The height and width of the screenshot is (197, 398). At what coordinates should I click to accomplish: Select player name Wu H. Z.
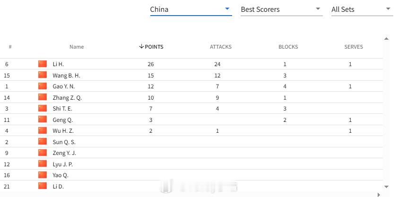click(x=63, y=131)
